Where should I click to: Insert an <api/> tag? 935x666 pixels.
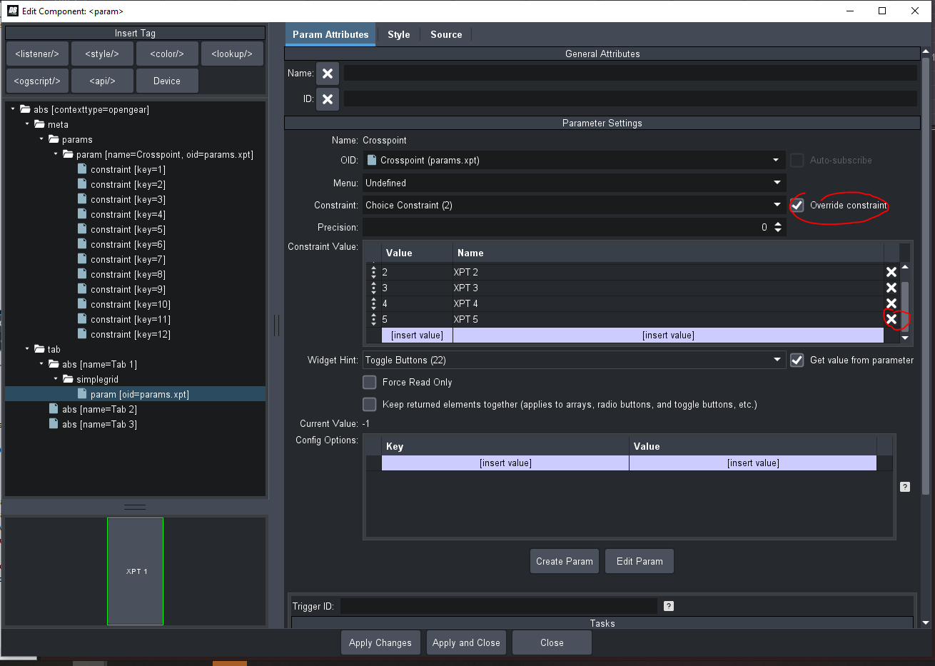click(102, 81)
